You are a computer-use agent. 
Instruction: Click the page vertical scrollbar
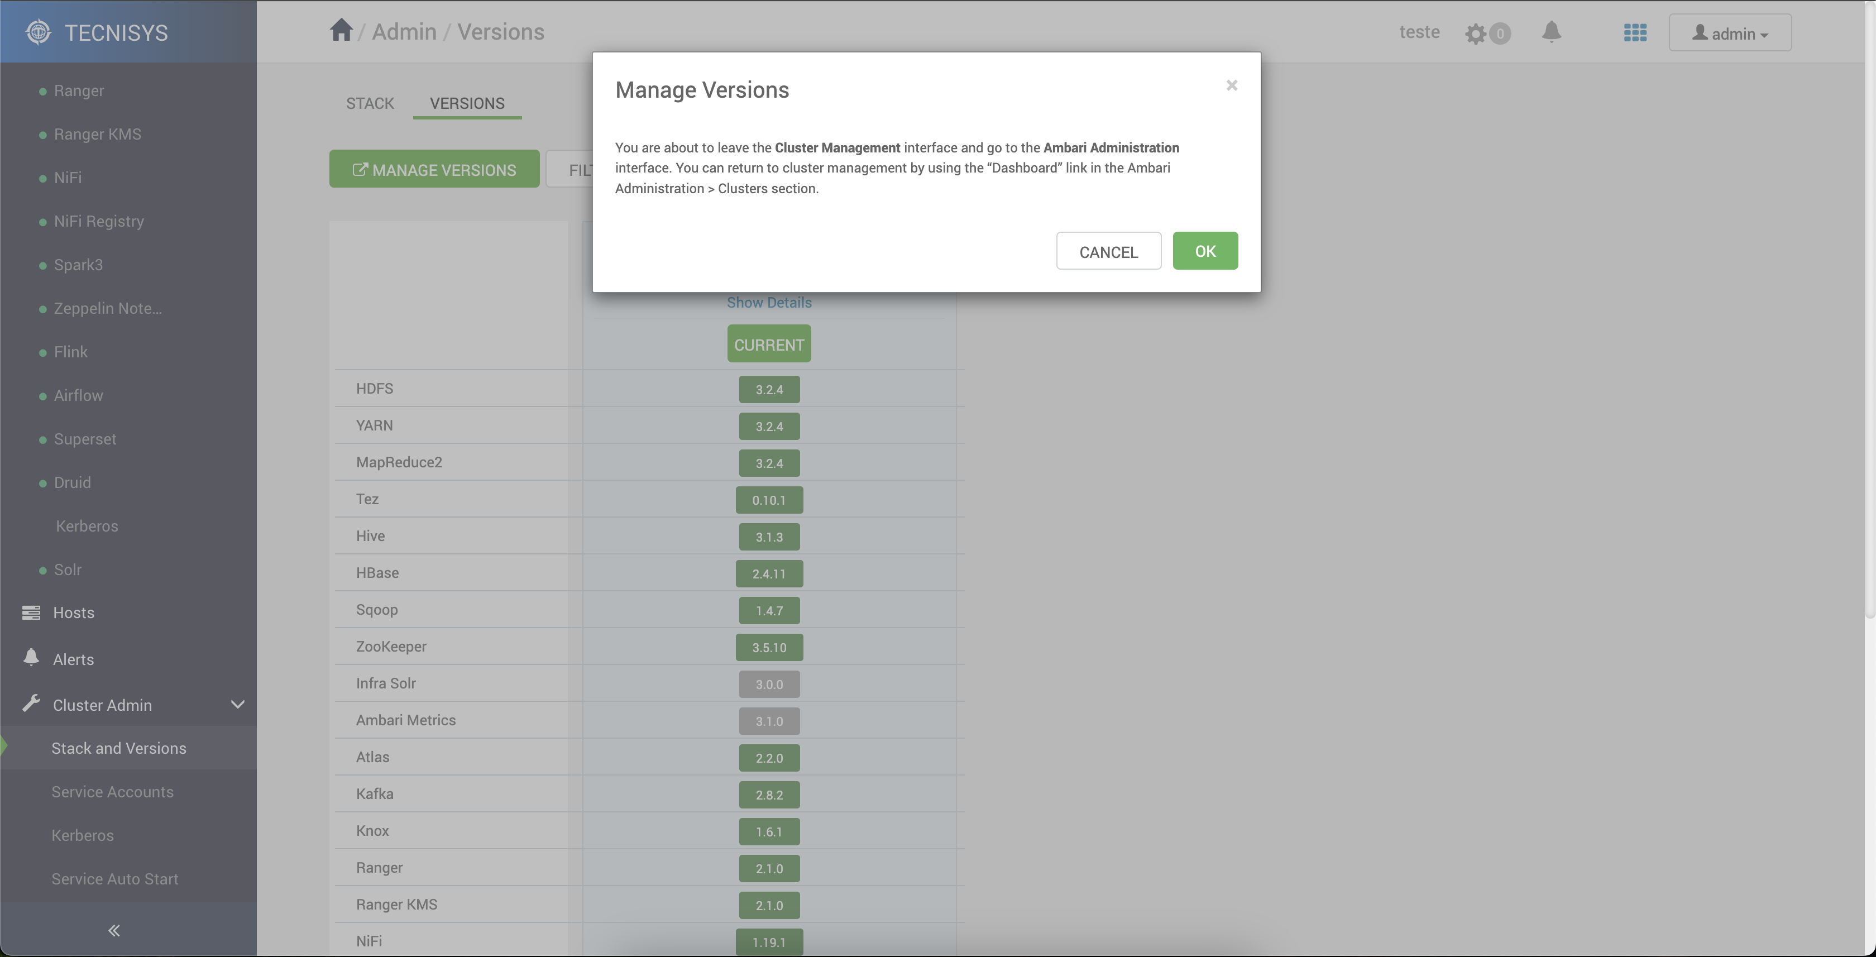(x=1869, y=309)
